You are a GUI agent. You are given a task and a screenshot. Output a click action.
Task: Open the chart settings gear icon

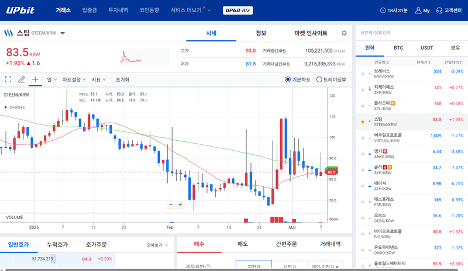344,33
